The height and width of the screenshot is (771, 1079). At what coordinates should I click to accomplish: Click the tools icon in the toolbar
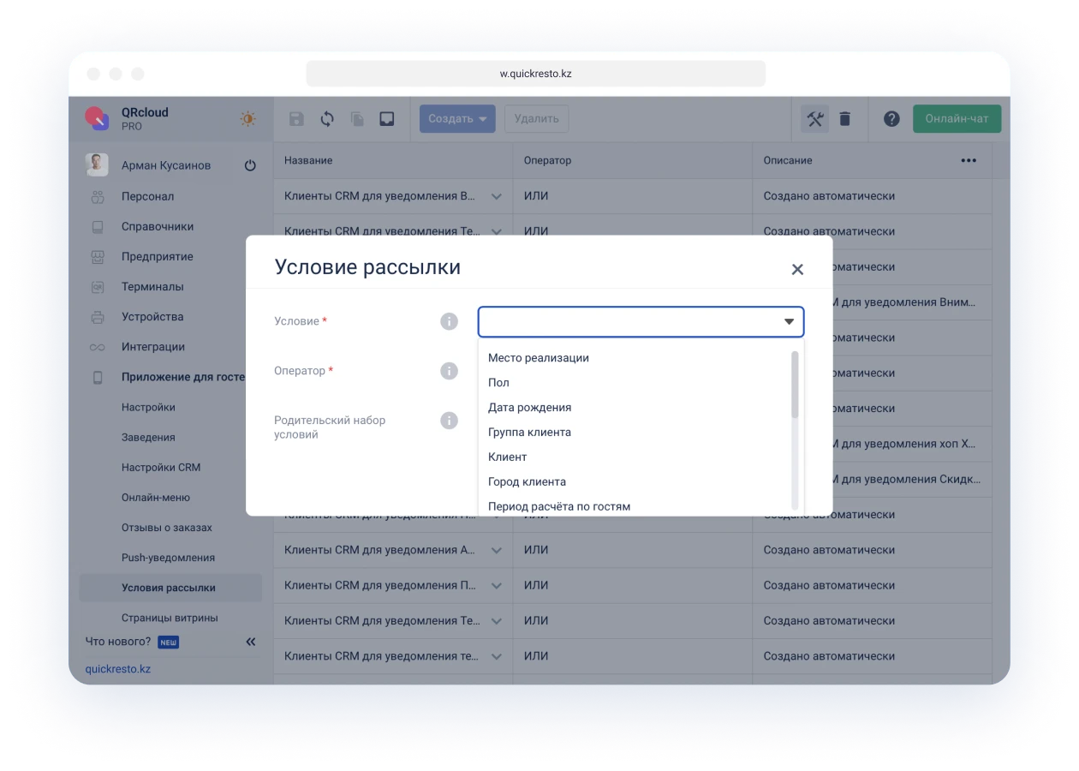pyautogui.click(x=814, y=119)
